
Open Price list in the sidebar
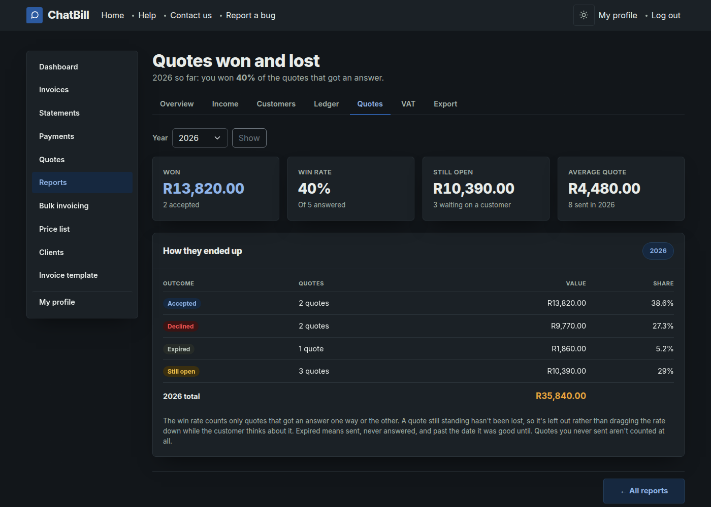click(82, 229)
